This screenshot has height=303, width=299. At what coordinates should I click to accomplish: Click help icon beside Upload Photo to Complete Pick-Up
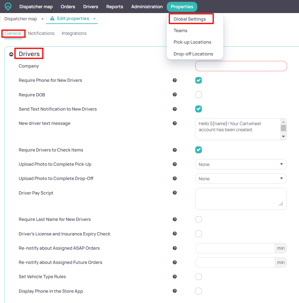click(x=175, y=164)
